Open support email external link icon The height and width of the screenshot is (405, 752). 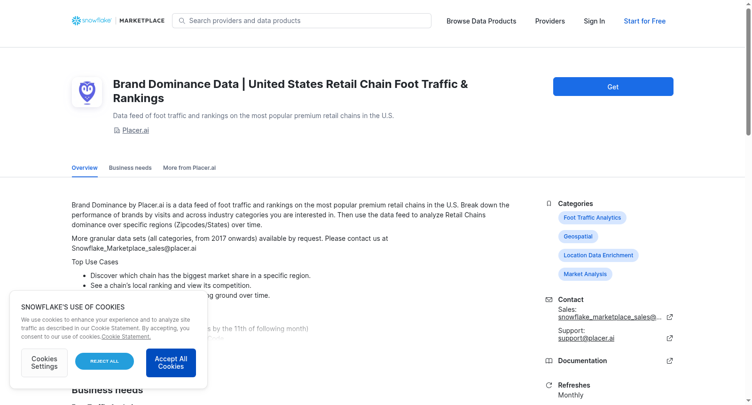tap(670, 338)
